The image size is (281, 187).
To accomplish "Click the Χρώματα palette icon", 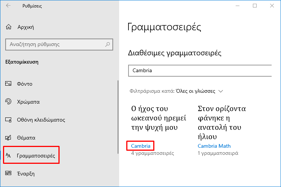I will pyautogui.click(x=8, y=101).
